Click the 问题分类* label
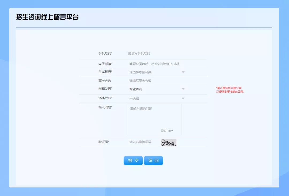Screen dimensions: 289x196 (105, 88)
